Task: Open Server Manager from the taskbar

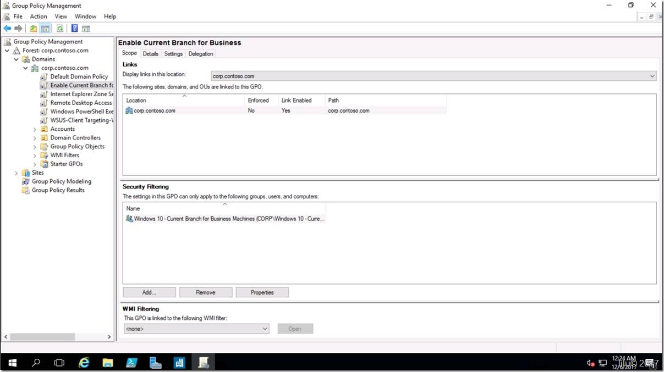Action: [x=155, y=363]
